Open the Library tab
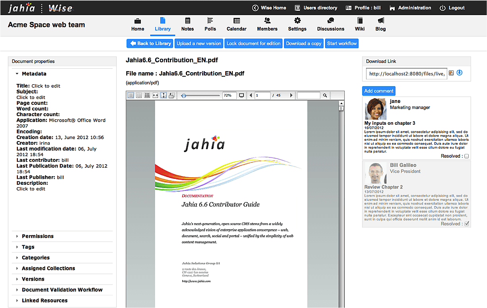This screenshot has height=308, width=487. click(163, 25)
